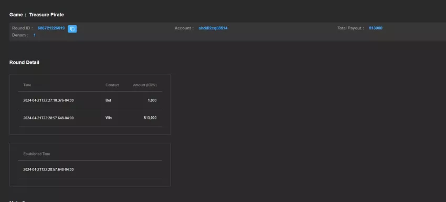Select the Account value ahddl2cq08514
The width and height of the screenshot is (446, 202).
[x=213, y=28]
